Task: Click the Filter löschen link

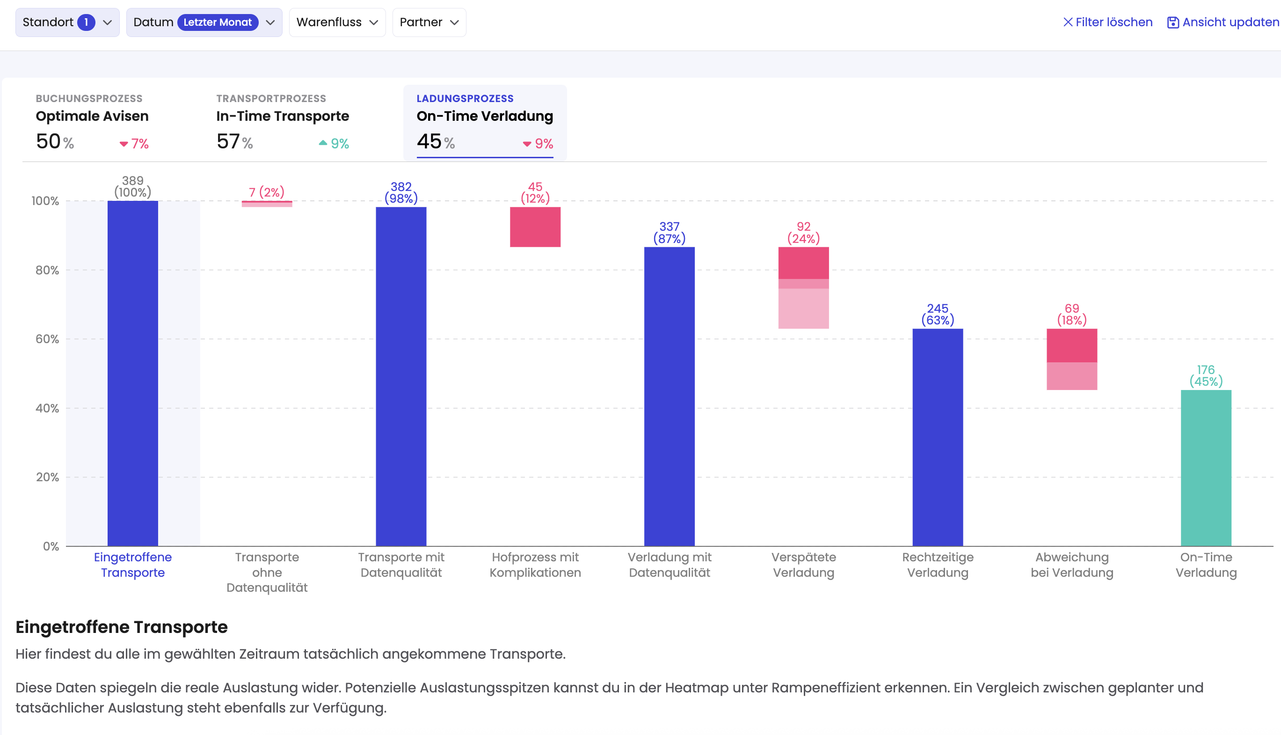Action: [x=1114, y=22]
